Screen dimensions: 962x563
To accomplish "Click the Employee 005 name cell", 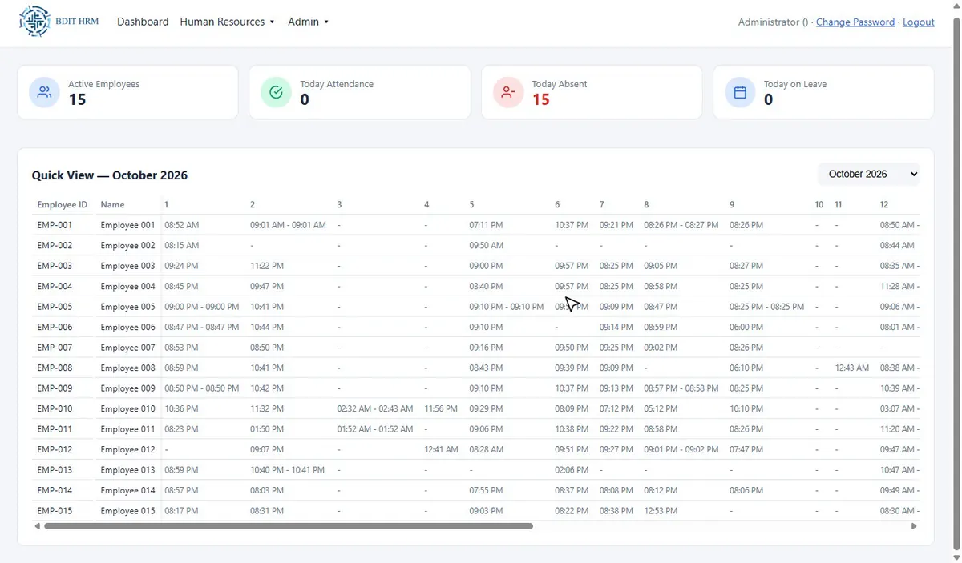I will (128, 307).
